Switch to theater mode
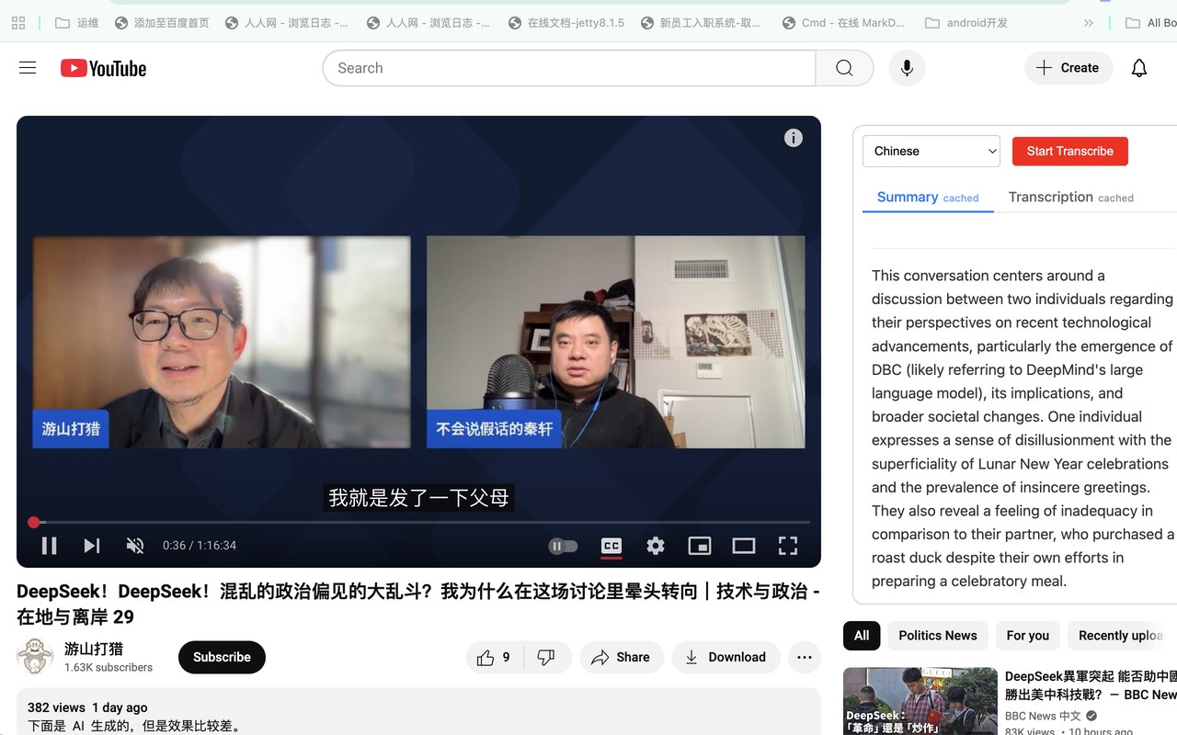Image resolution: width=1177 pixels, height=735 pixels. tap(744, 546)
